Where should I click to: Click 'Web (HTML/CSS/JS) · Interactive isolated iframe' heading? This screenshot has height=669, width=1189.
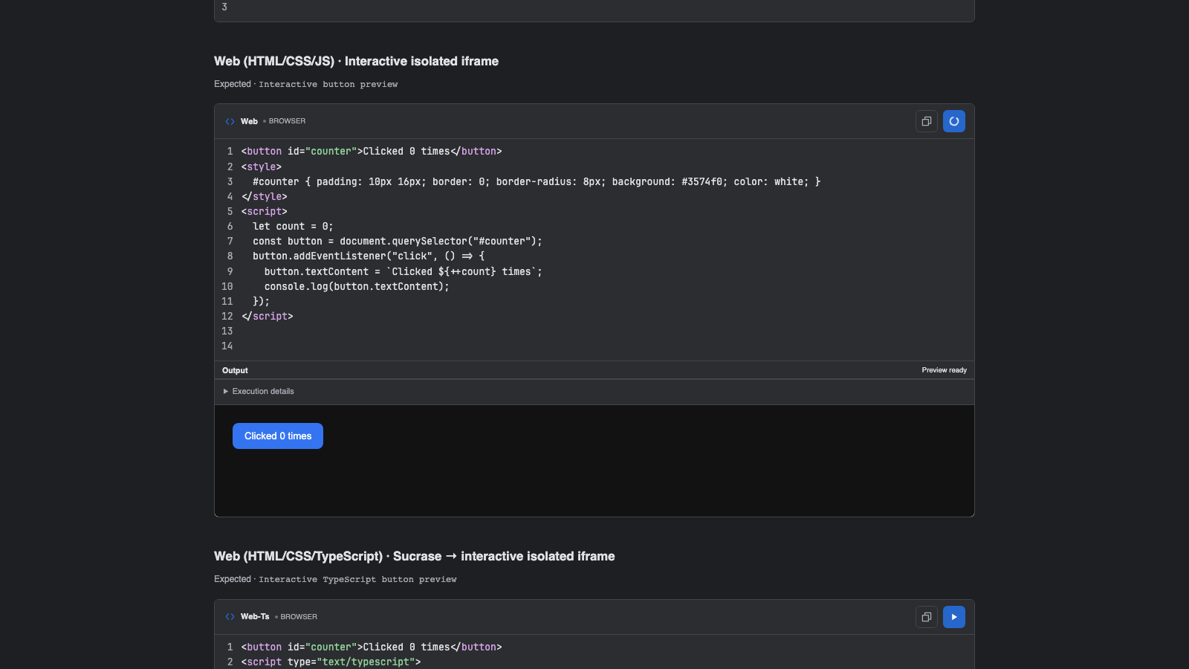tap(356, 62)
